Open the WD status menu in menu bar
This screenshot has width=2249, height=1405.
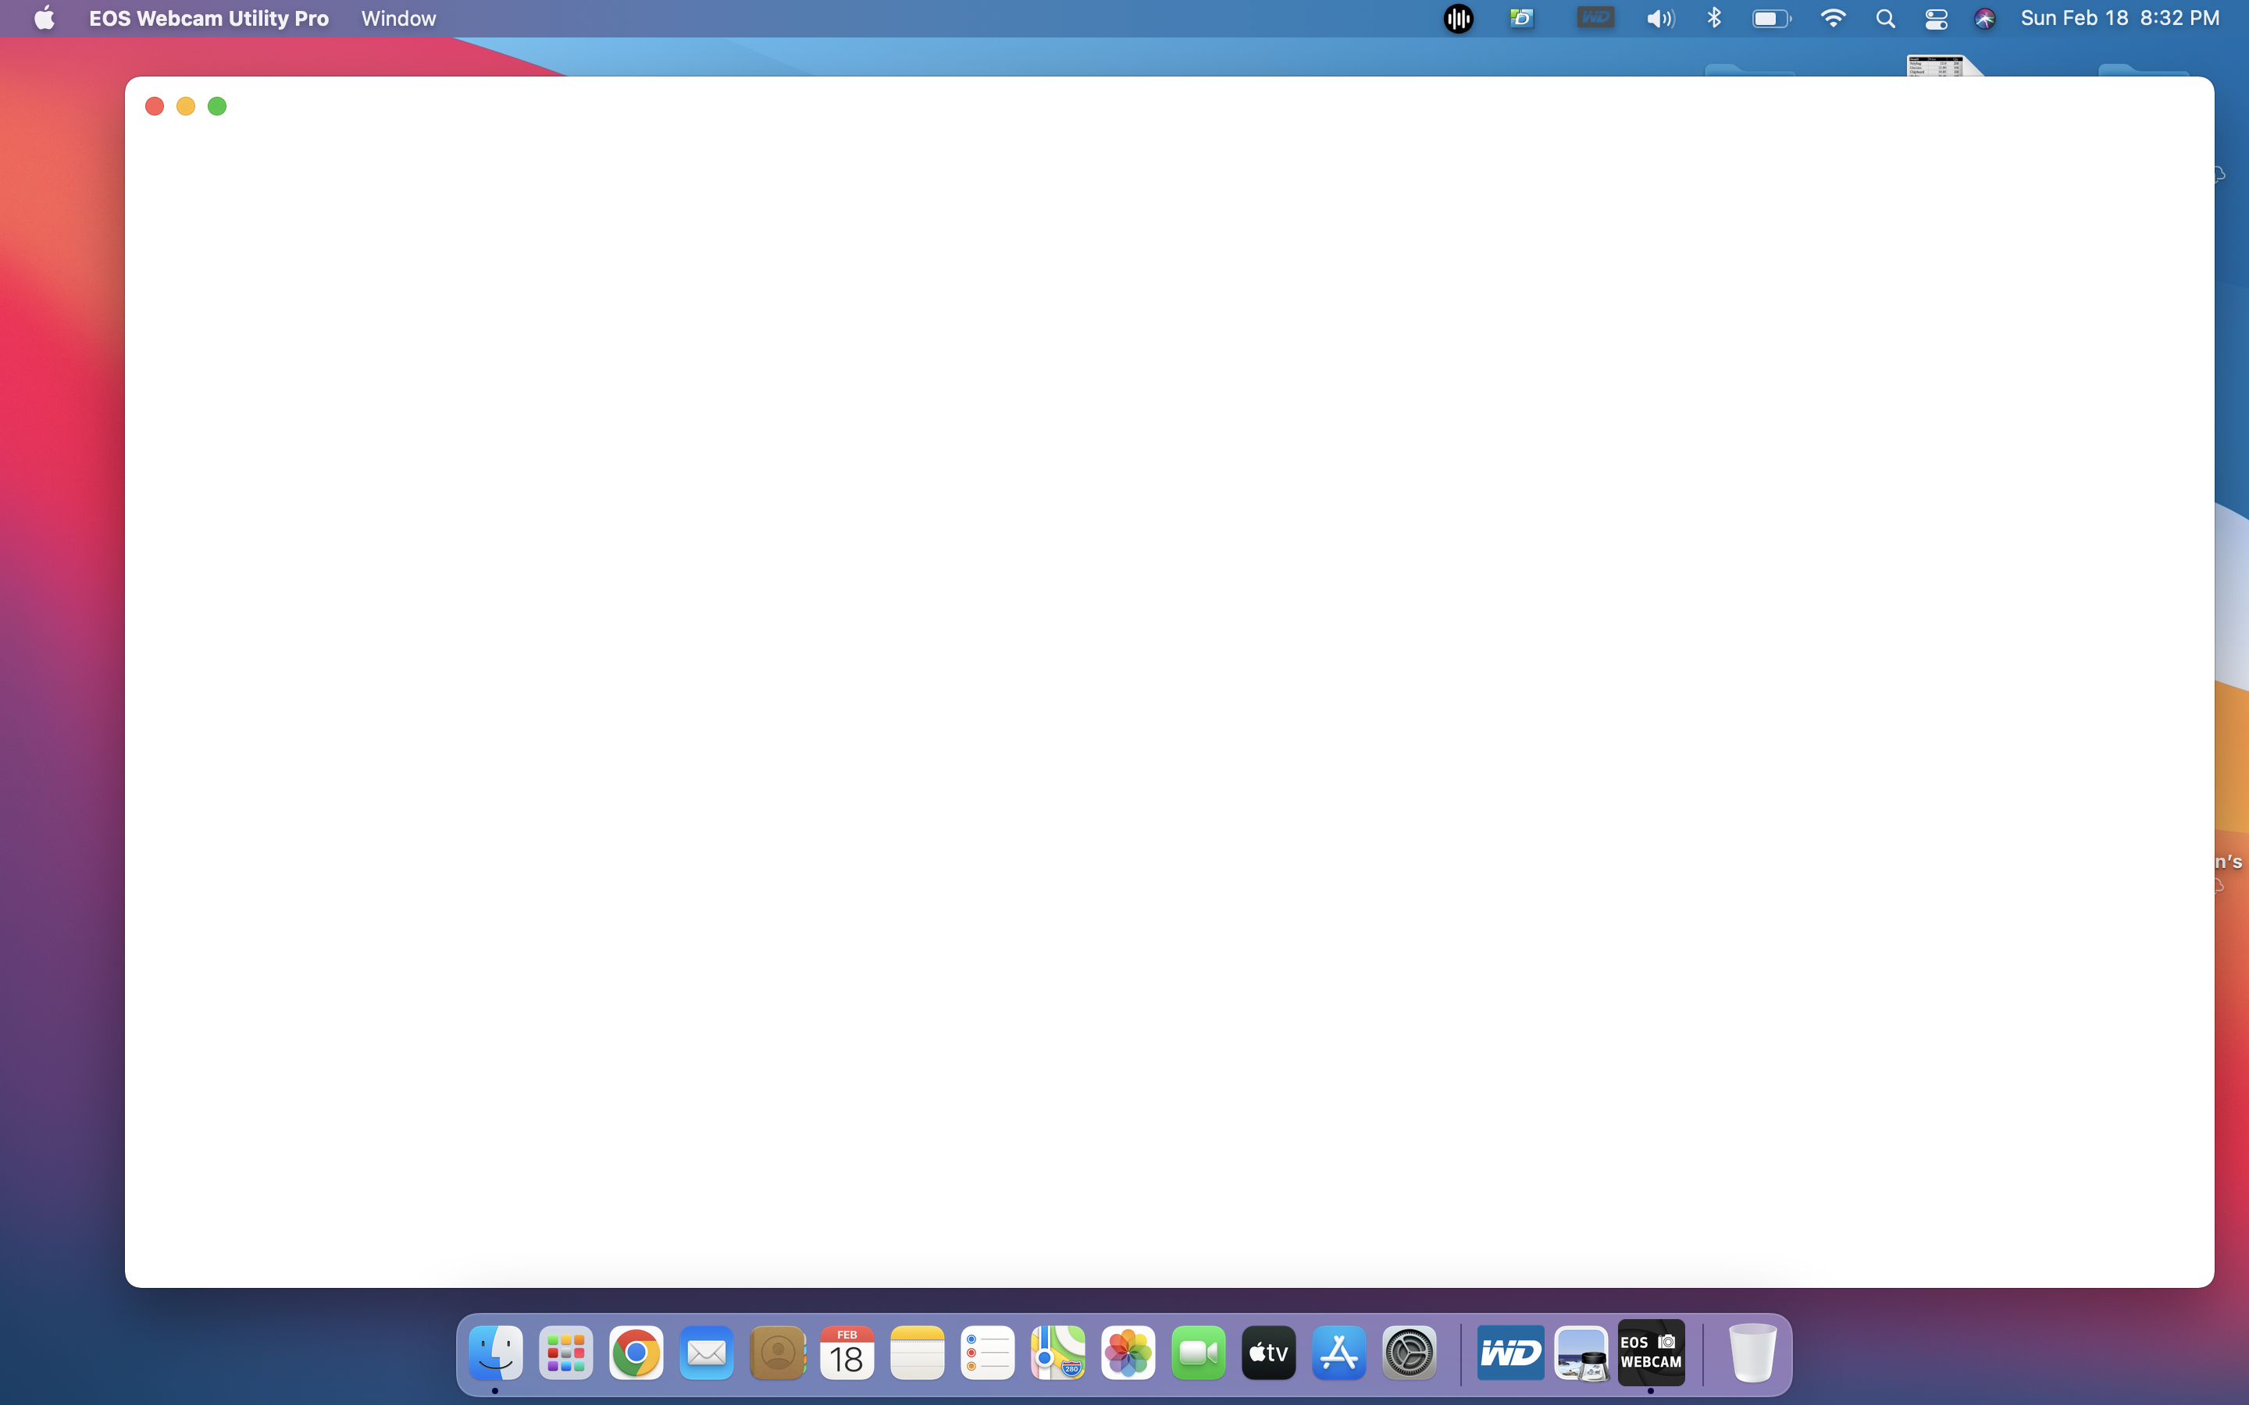point(1595,18)
